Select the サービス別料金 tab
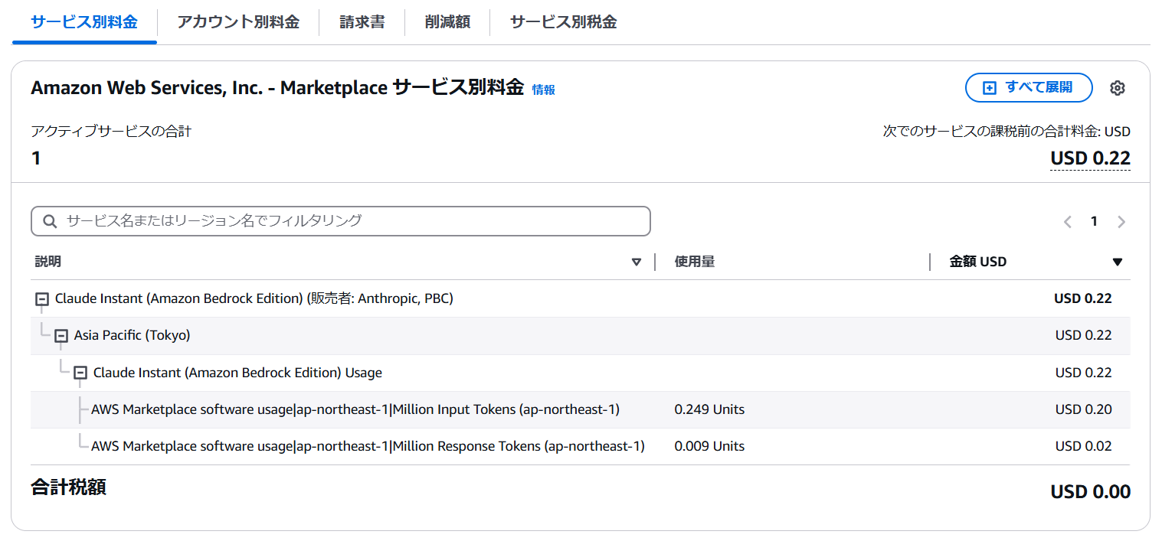The height and width of the screenshot is (541, 1162). (x=84, y=22)
